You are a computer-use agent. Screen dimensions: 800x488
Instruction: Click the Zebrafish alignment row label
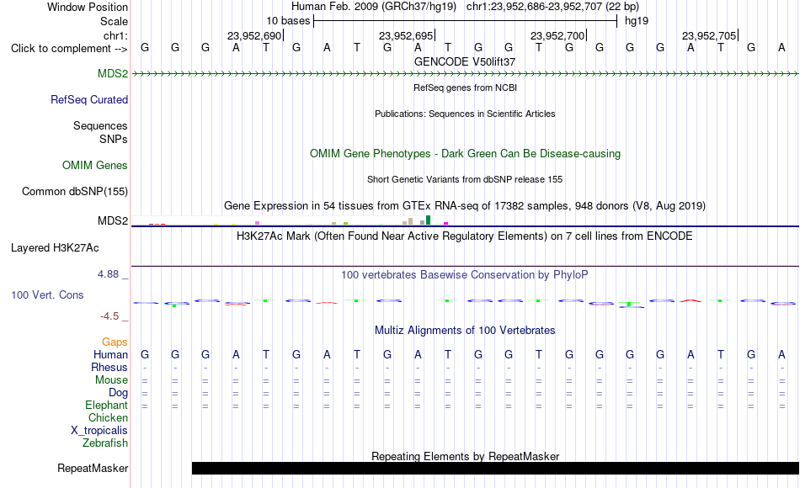click(105, 443)
